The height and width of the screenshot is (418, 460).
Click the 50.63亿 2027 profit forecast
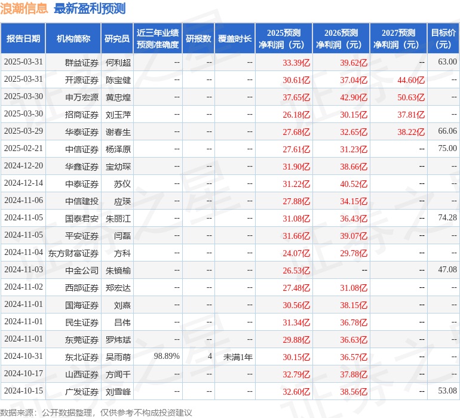point(411,97)
